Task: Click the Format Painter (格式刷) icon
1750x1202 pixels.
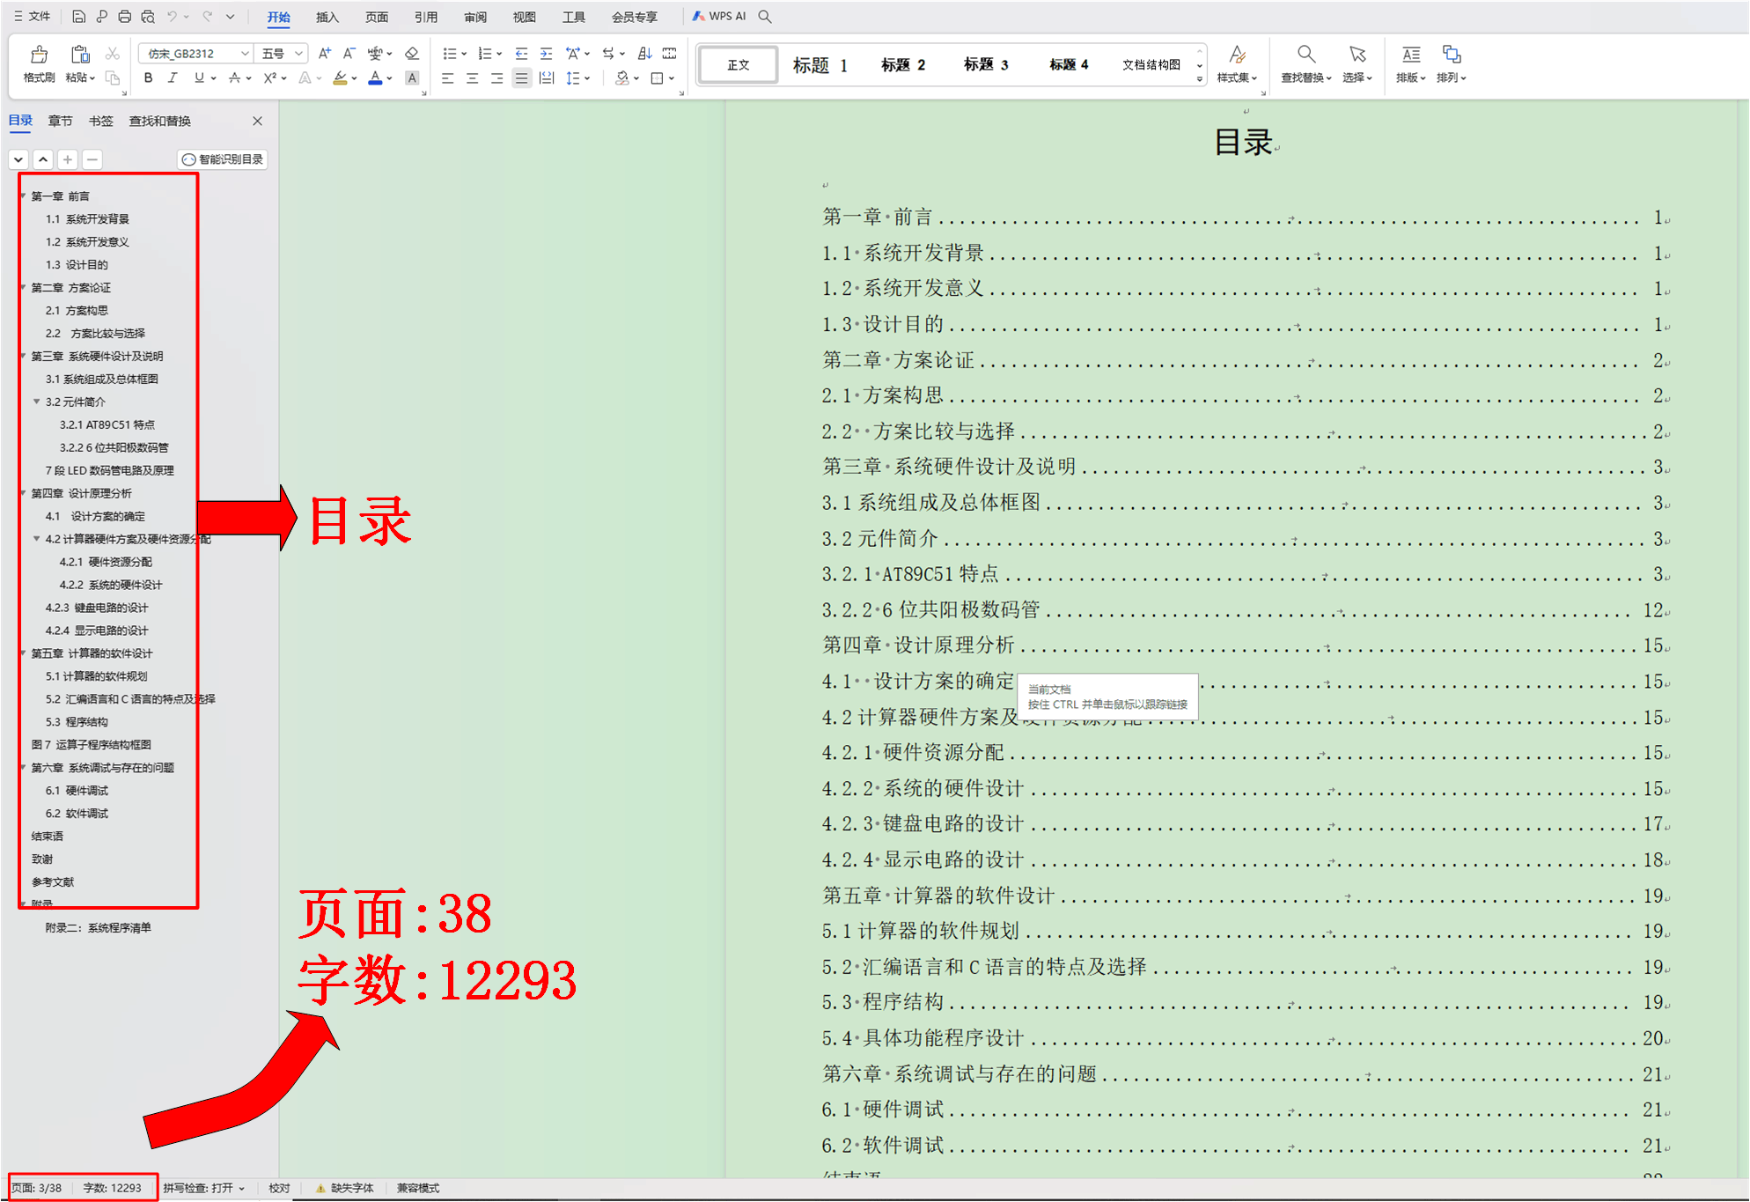Action: pyautogui.click(x=39, y=55)
